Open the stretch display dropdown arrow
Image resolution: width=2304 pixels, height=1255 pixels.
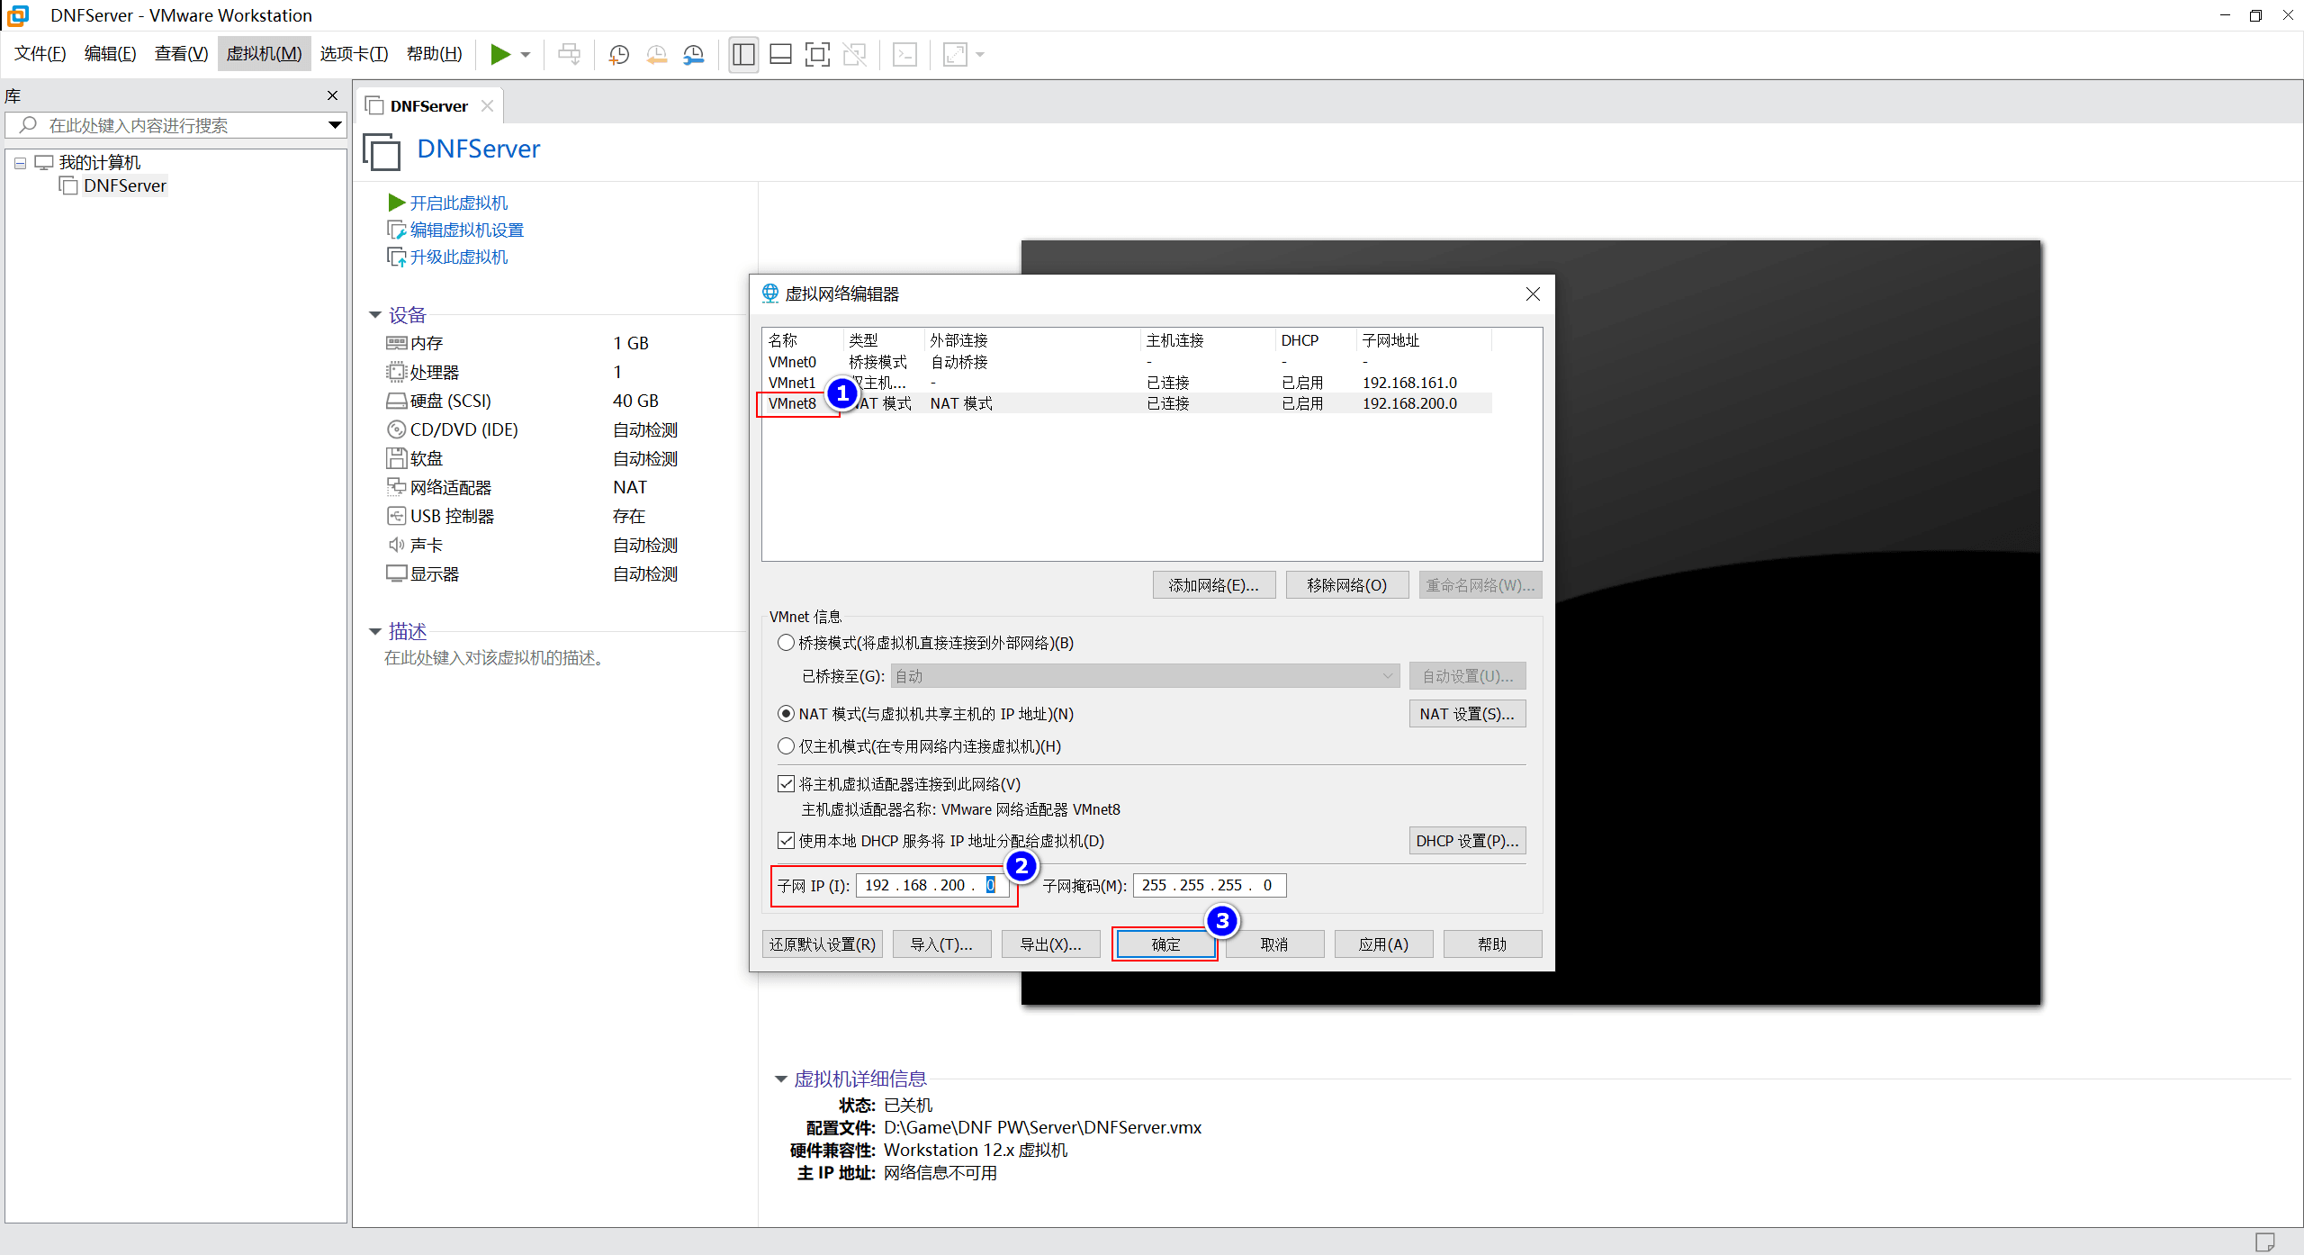tap(980, 55)
